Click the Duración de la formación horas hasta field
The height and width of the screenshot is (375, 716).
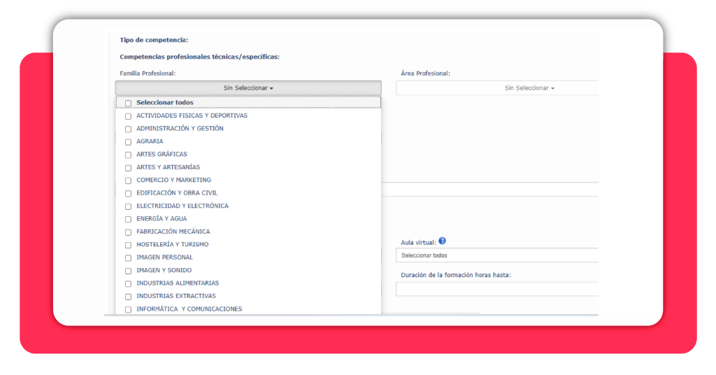pyautogui.click(x=497, y=289)
